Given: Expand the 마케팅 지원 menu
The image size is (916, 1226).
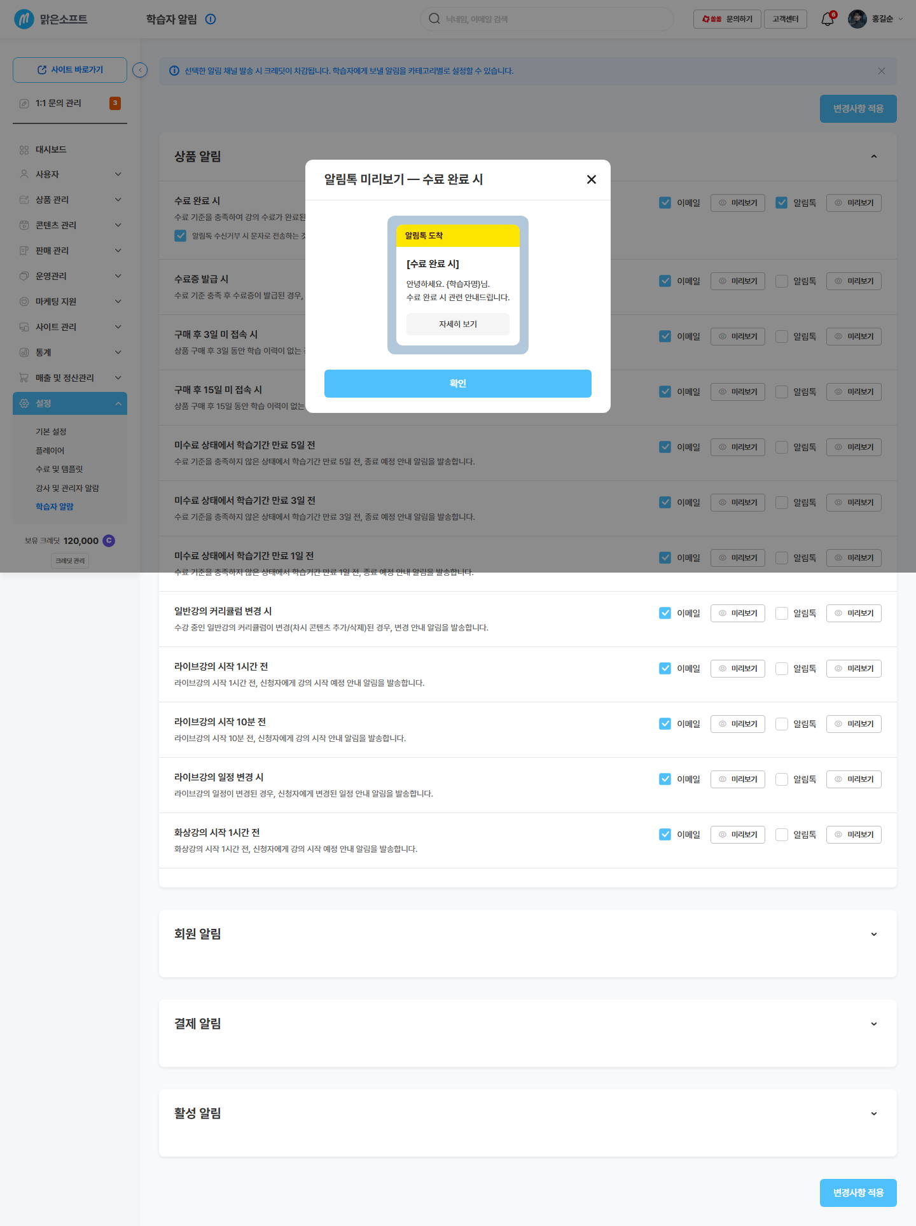Looking at the screenshot, I should coord(70,302).
